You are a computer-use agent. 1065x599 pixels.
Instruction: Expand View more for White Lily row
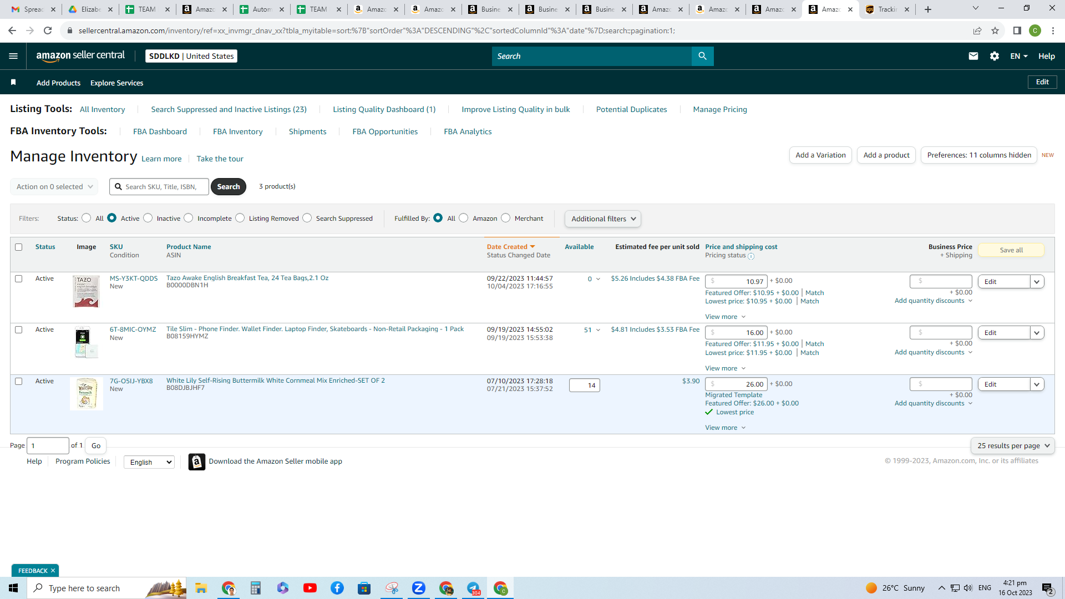726,428
